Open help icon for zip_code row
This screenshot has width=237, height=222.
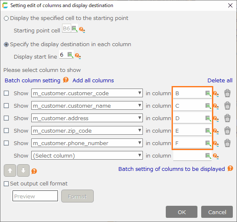tap(216, 131)
